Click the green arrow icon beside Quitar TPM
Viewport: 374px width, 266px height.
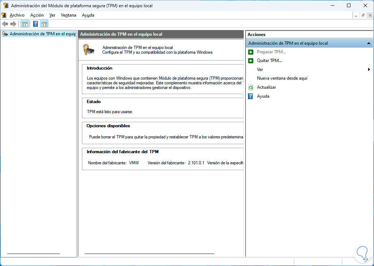[x=251, y=61]
